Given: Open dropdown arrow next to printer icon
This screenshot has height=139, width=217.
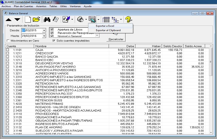Looking at the screenshot, I should click(x=86, y=19).
